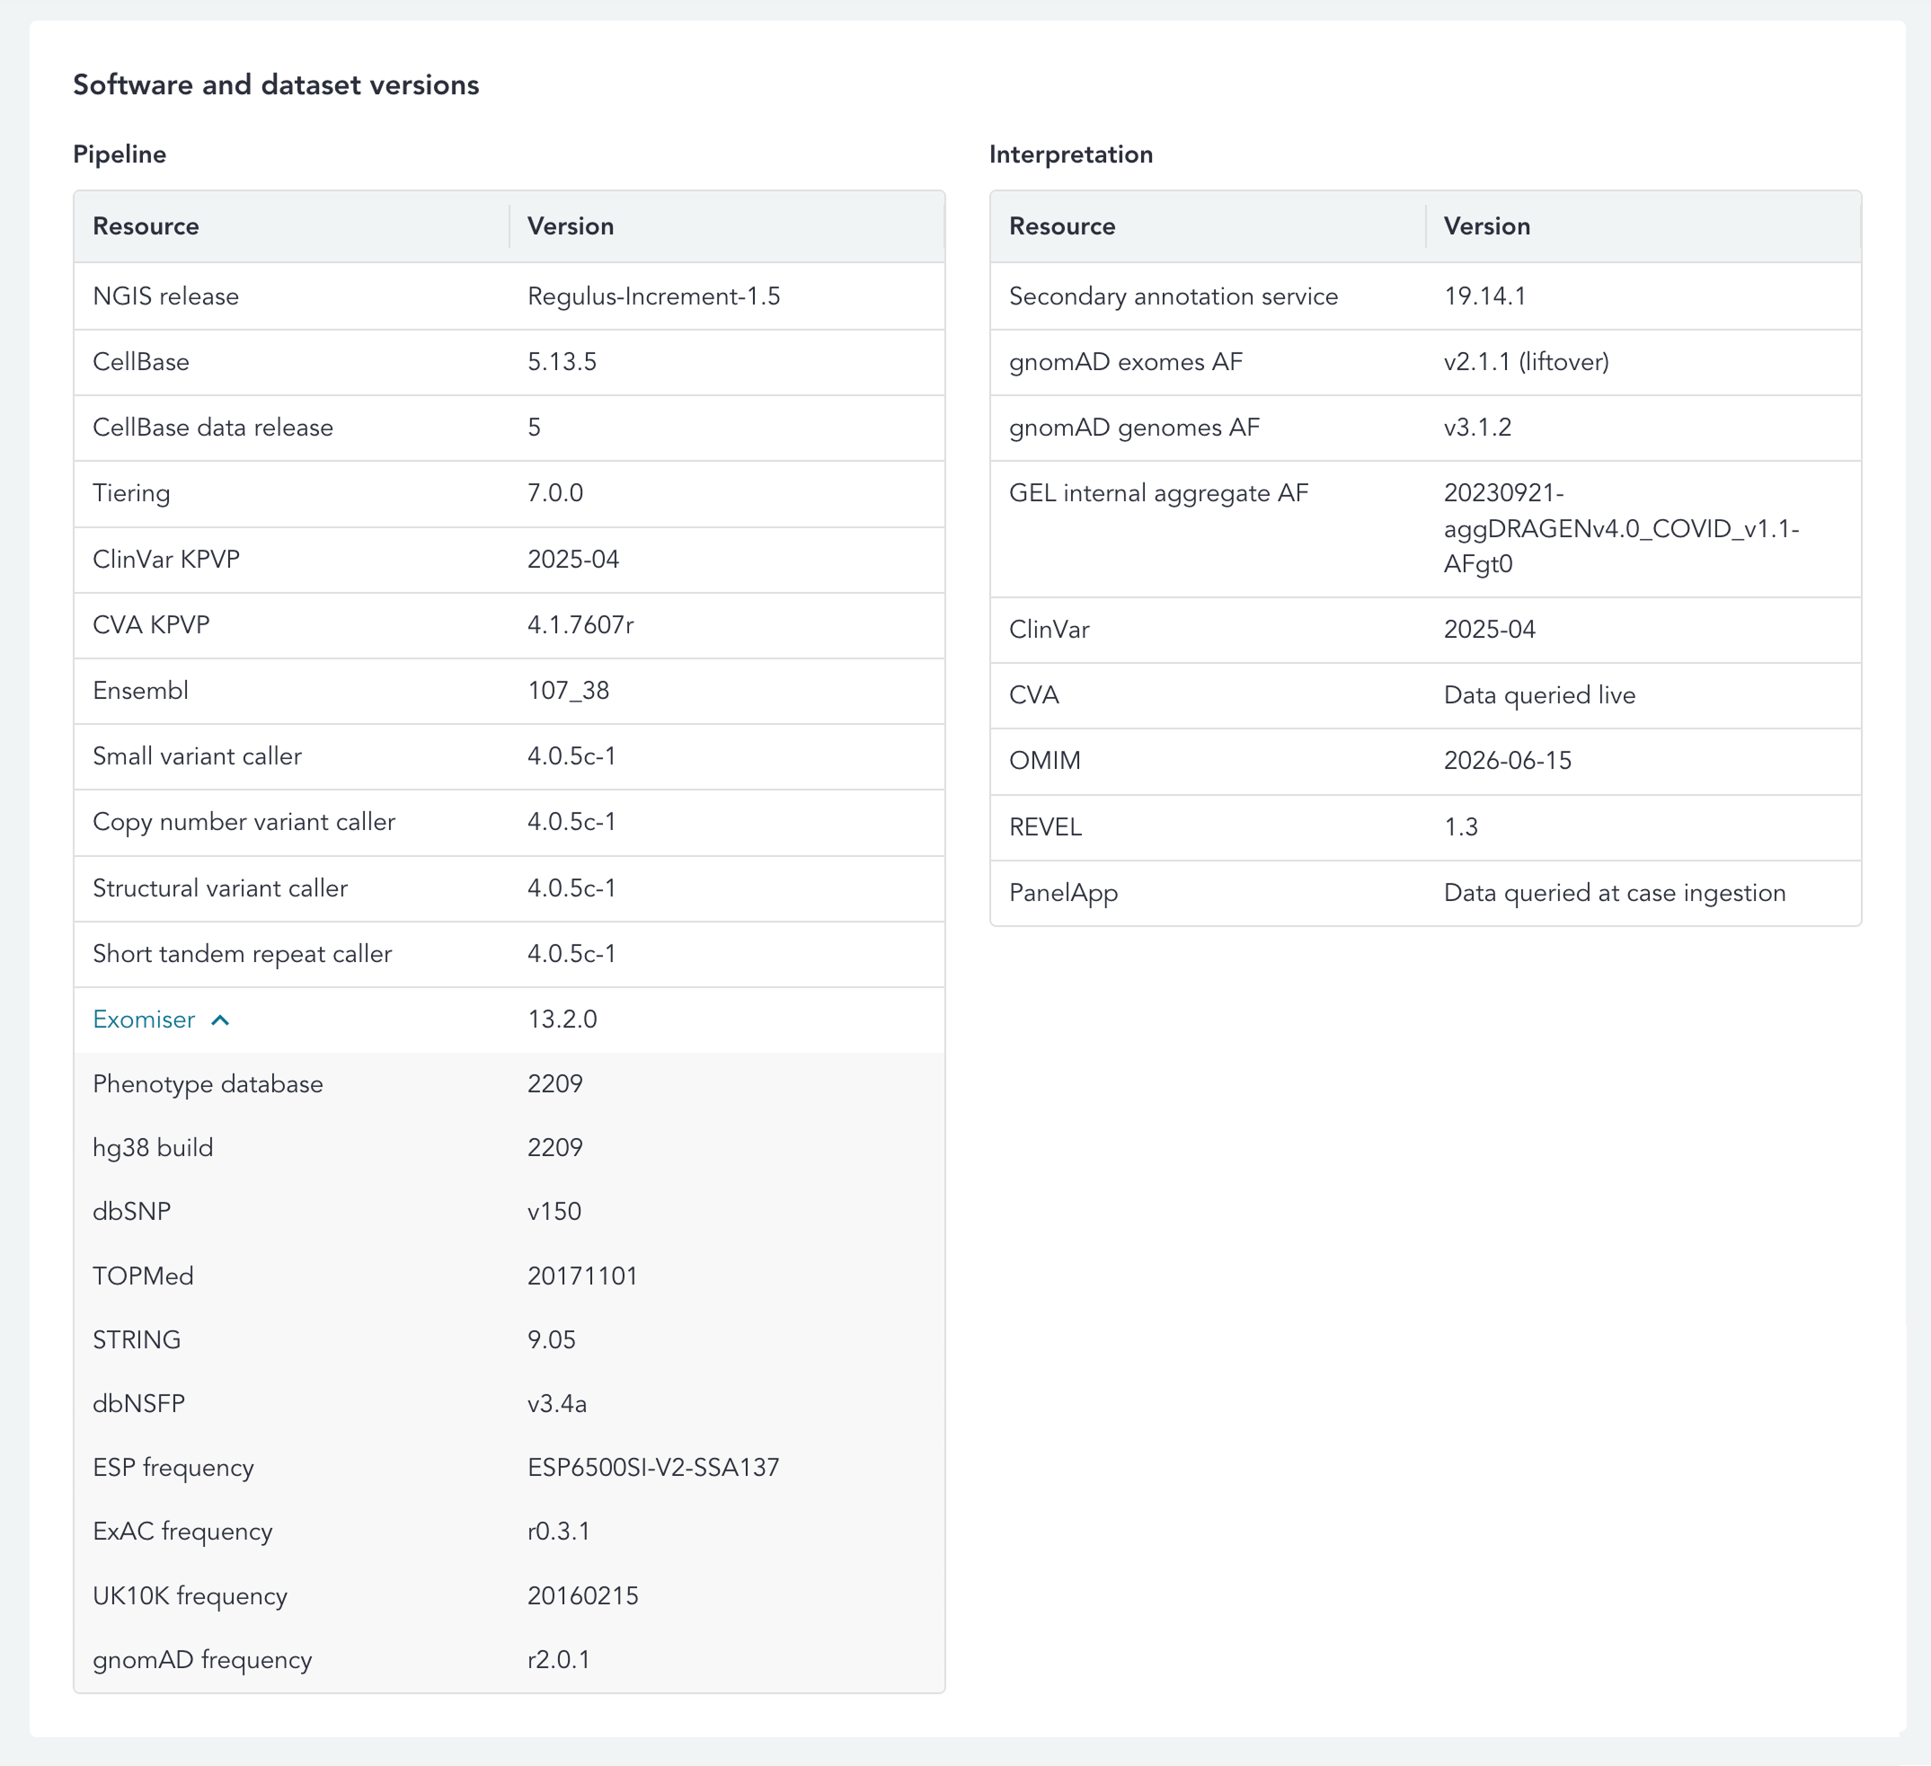The image size is (1931, 1766).
Task: Select the Pipeline Resource column header
Action: pos(291,226)
